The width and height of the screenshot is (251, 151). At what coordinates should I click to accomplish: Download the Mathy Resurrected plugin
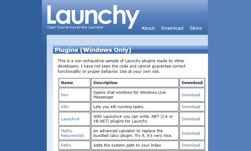pos(191,133)
